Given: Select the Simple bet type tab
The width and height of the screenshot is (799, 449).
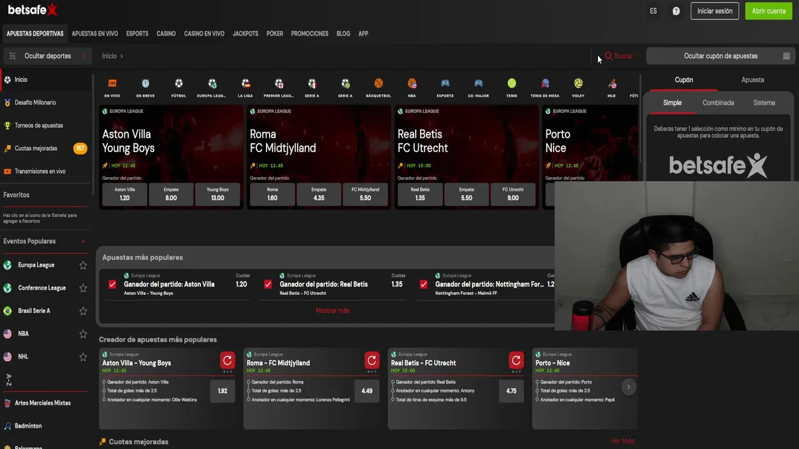Looking at the screenshot, I should click(672, 103).
